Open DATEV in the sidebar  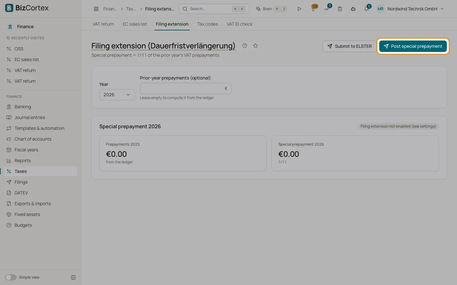coord(41,193)
